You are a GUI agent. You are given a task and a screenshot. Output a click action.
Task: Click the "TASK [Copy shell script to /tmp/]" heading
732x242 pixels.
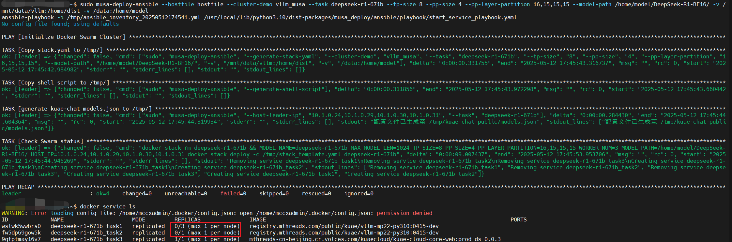click(55, 83)
